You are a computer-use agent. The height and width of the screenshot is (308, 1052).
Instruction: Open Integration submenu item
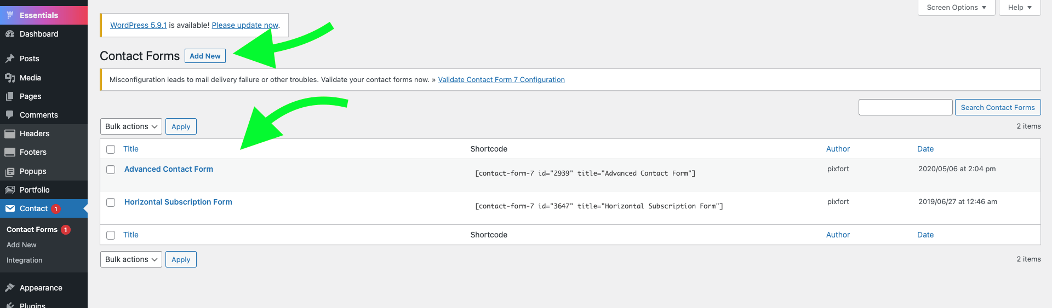(x=25, y=260)
